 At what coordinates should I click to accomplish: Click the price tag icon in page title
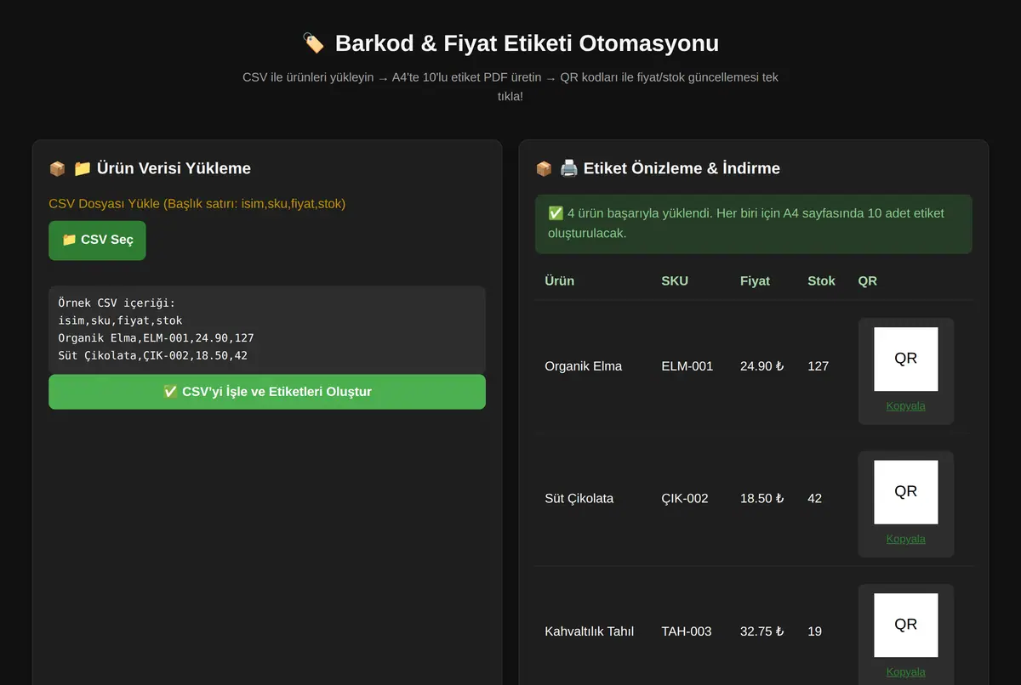click(x=313, y=43)
